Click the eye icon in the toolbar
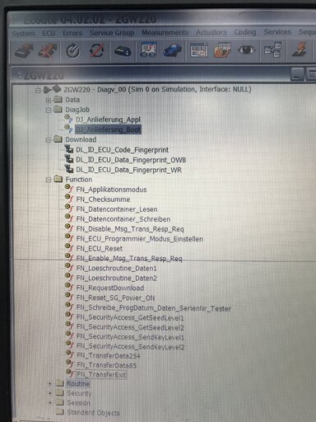316x422 pixels. (246, 50)
